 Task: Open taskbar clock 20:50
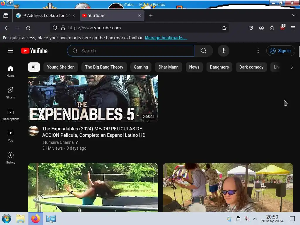point(272,219)
